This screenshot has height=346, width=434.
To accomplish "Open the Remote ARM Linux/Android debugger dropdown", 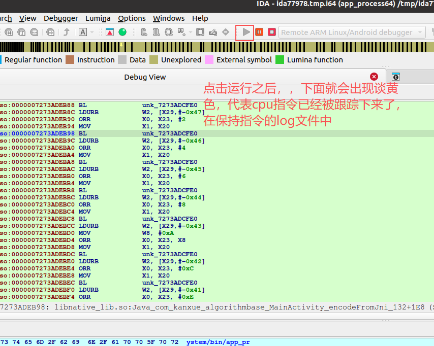I will [x=352, y=32].
